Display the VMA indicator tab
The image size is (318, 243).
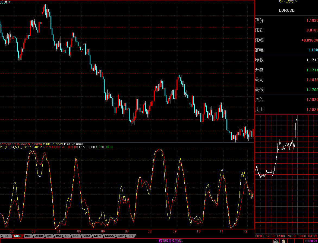click(x=87, y=236)
